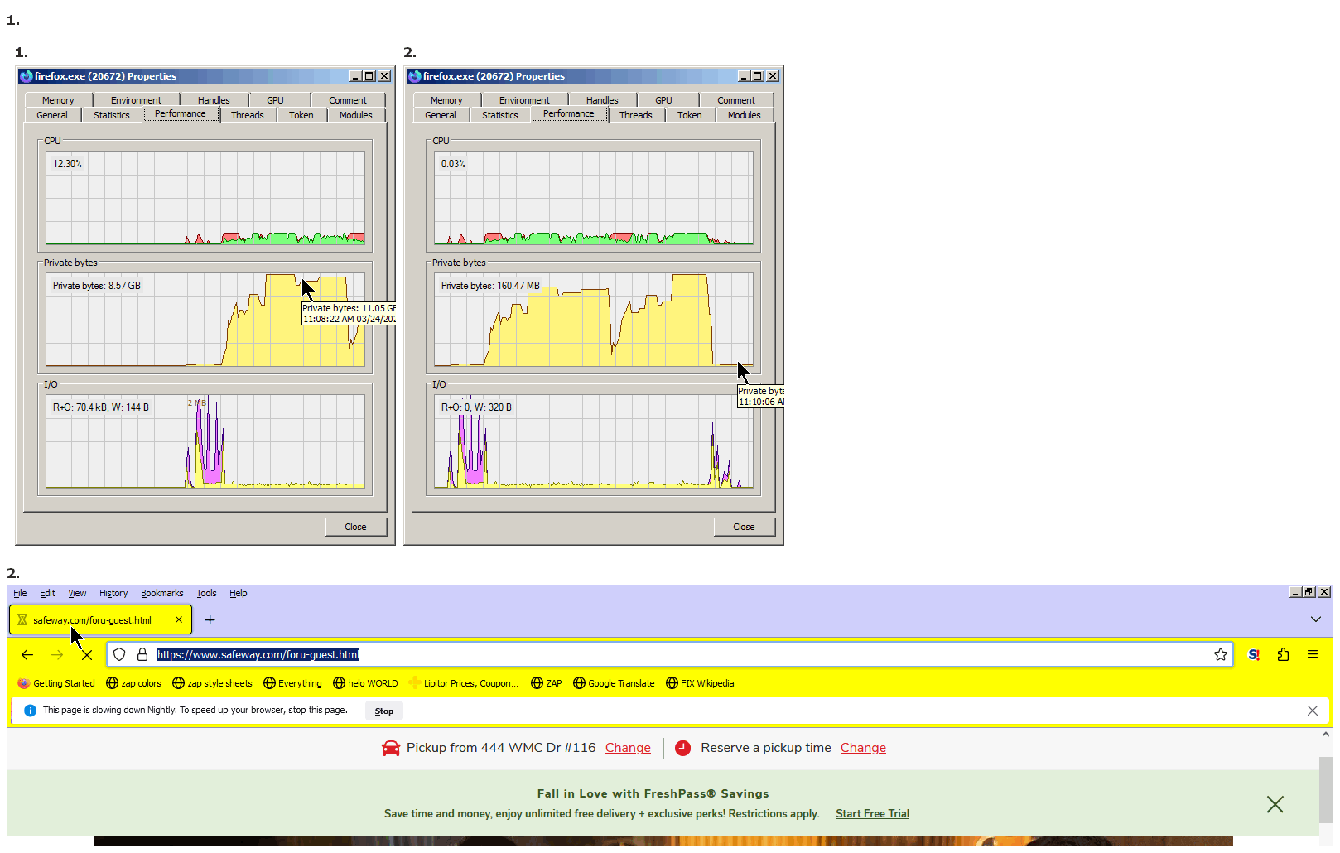Viewport: 1340px width, 853px height.
Task: Open the ZAP bookmark
Action: tap(547, 684)
